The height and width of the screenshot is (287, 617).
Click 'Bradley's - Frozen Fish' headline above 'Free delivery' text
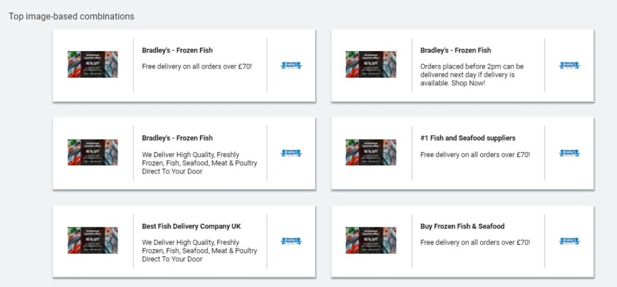pos(177,51)
